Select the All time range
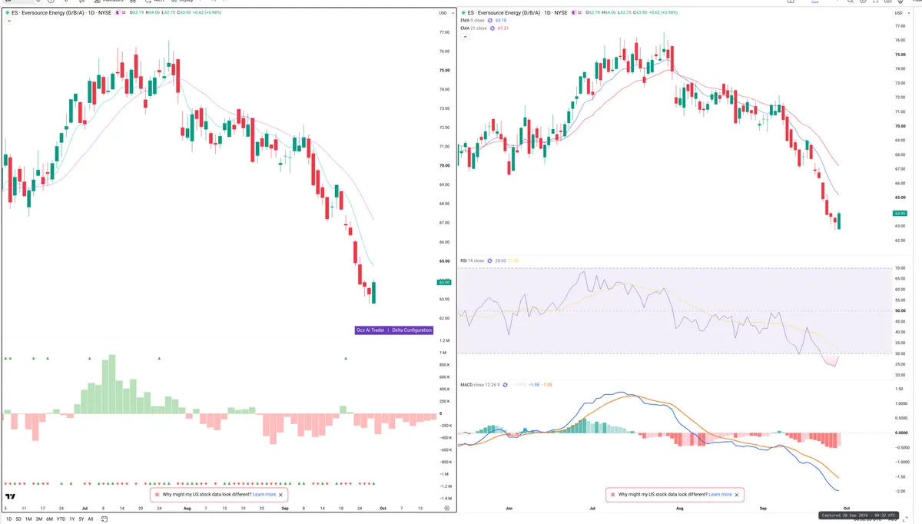 point(91,519)
